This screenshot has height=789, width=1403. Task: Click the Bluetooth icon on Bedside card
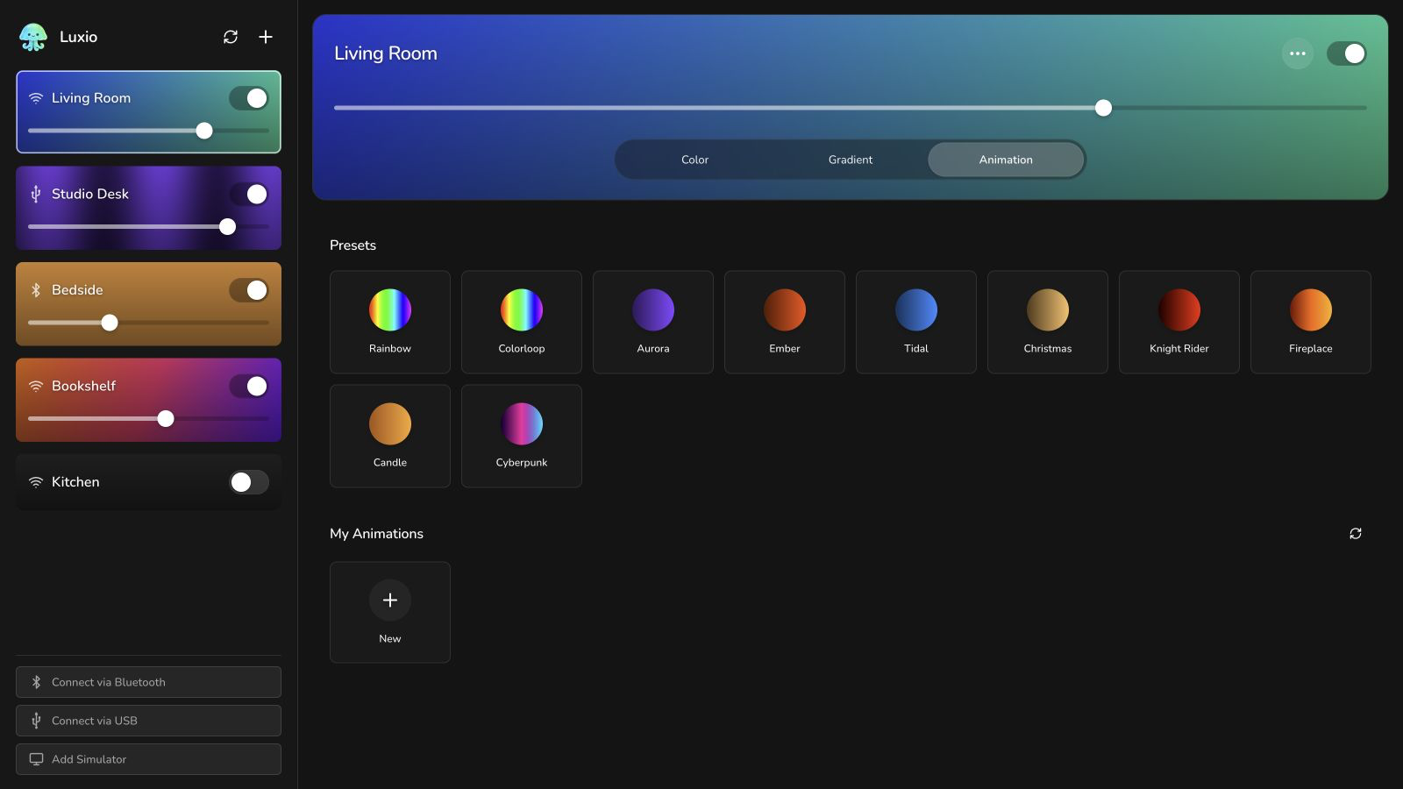36,290
